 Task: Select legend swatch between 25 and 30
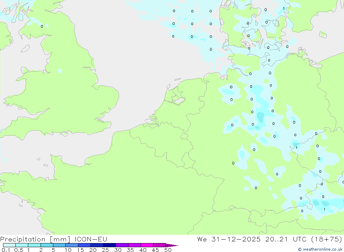coord(109,245)
